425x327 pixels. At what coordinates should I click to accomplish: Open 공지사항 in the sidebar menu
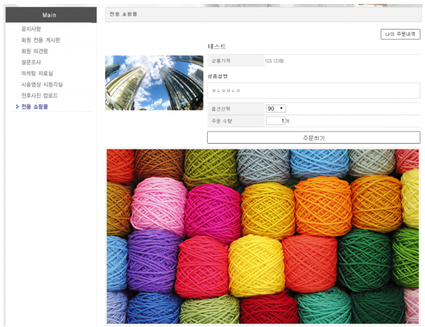tap(31, 29)
